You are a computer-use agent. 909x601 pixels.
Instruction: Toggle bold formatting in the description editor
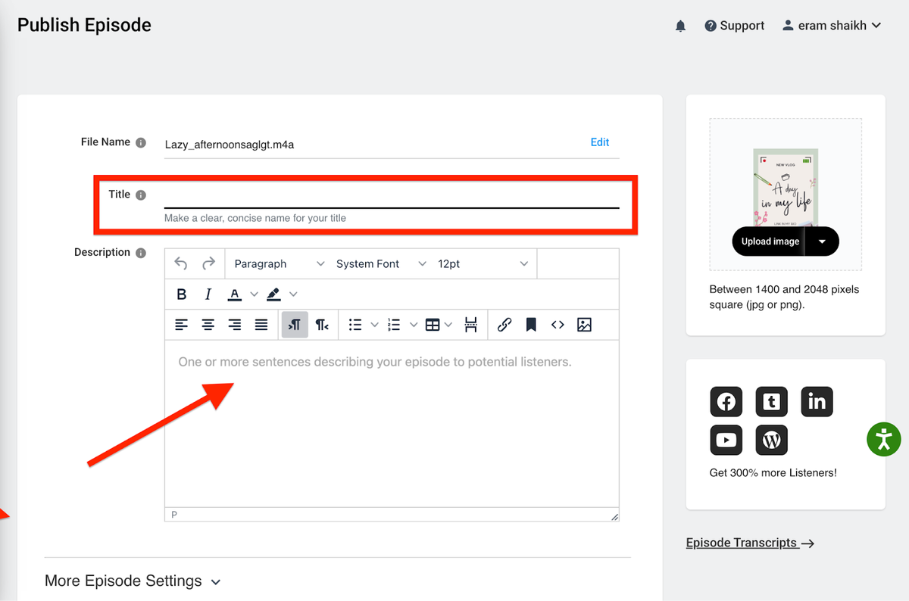182,294
